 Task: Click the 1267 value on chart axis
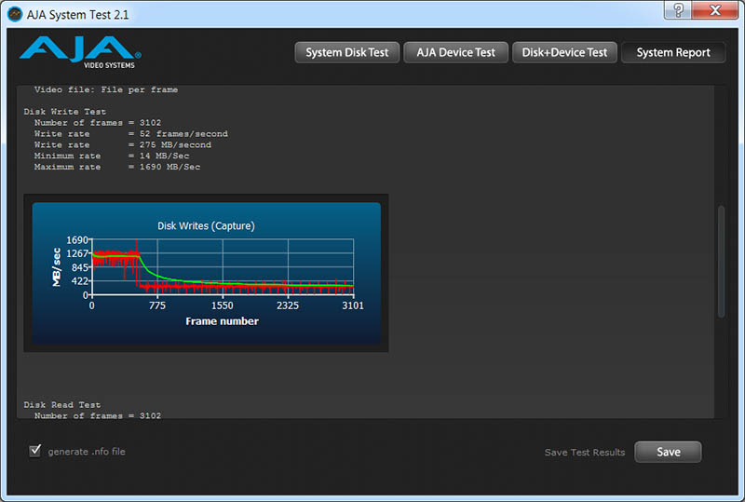(x=77, y=254)
